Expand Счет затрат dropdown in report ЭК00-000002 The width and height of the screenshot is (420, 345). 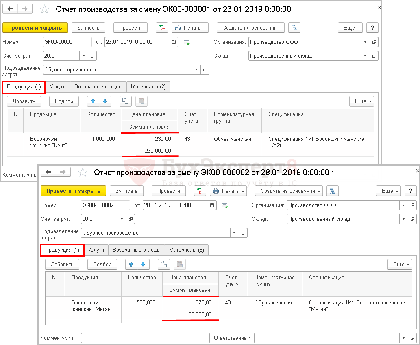click(x=122, y=219)
